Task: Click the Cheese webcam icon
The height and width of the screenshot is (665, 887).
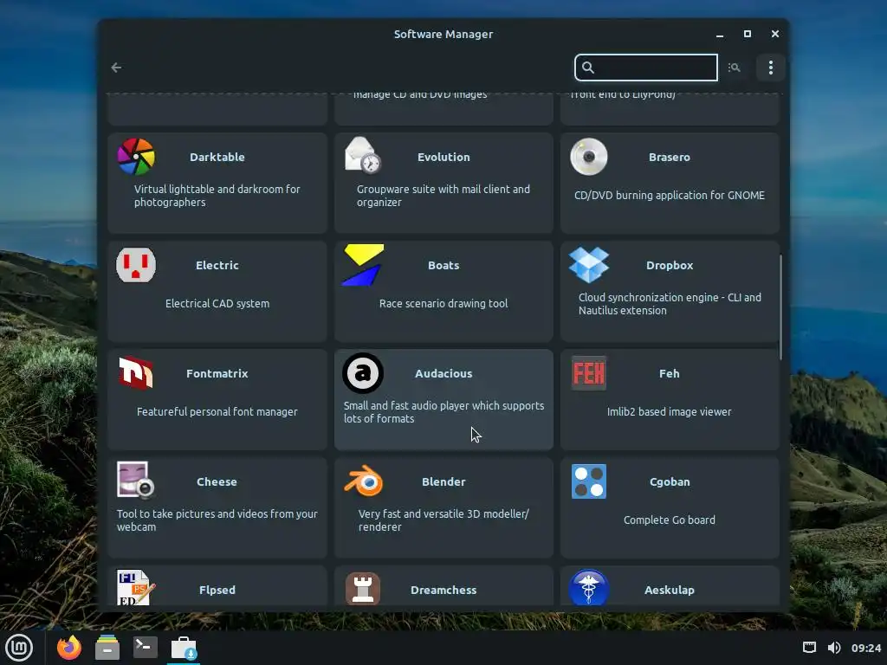Action: (136, 481)
